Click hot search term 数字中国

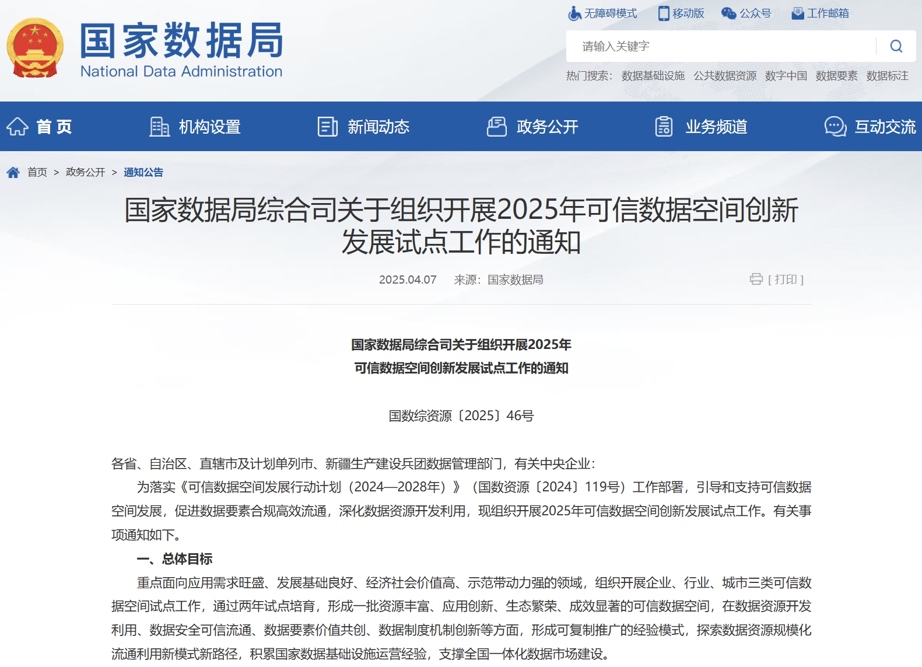[x=786, y=76]
